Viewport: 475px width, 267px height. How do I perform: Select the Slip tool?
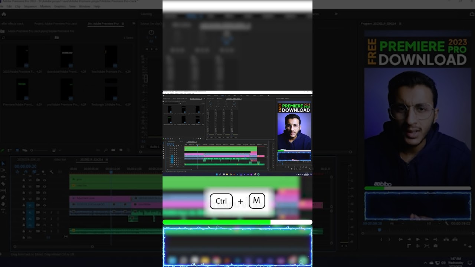click(3, 190)
